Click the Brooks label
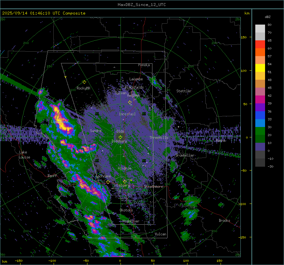 tap(224, 221)
